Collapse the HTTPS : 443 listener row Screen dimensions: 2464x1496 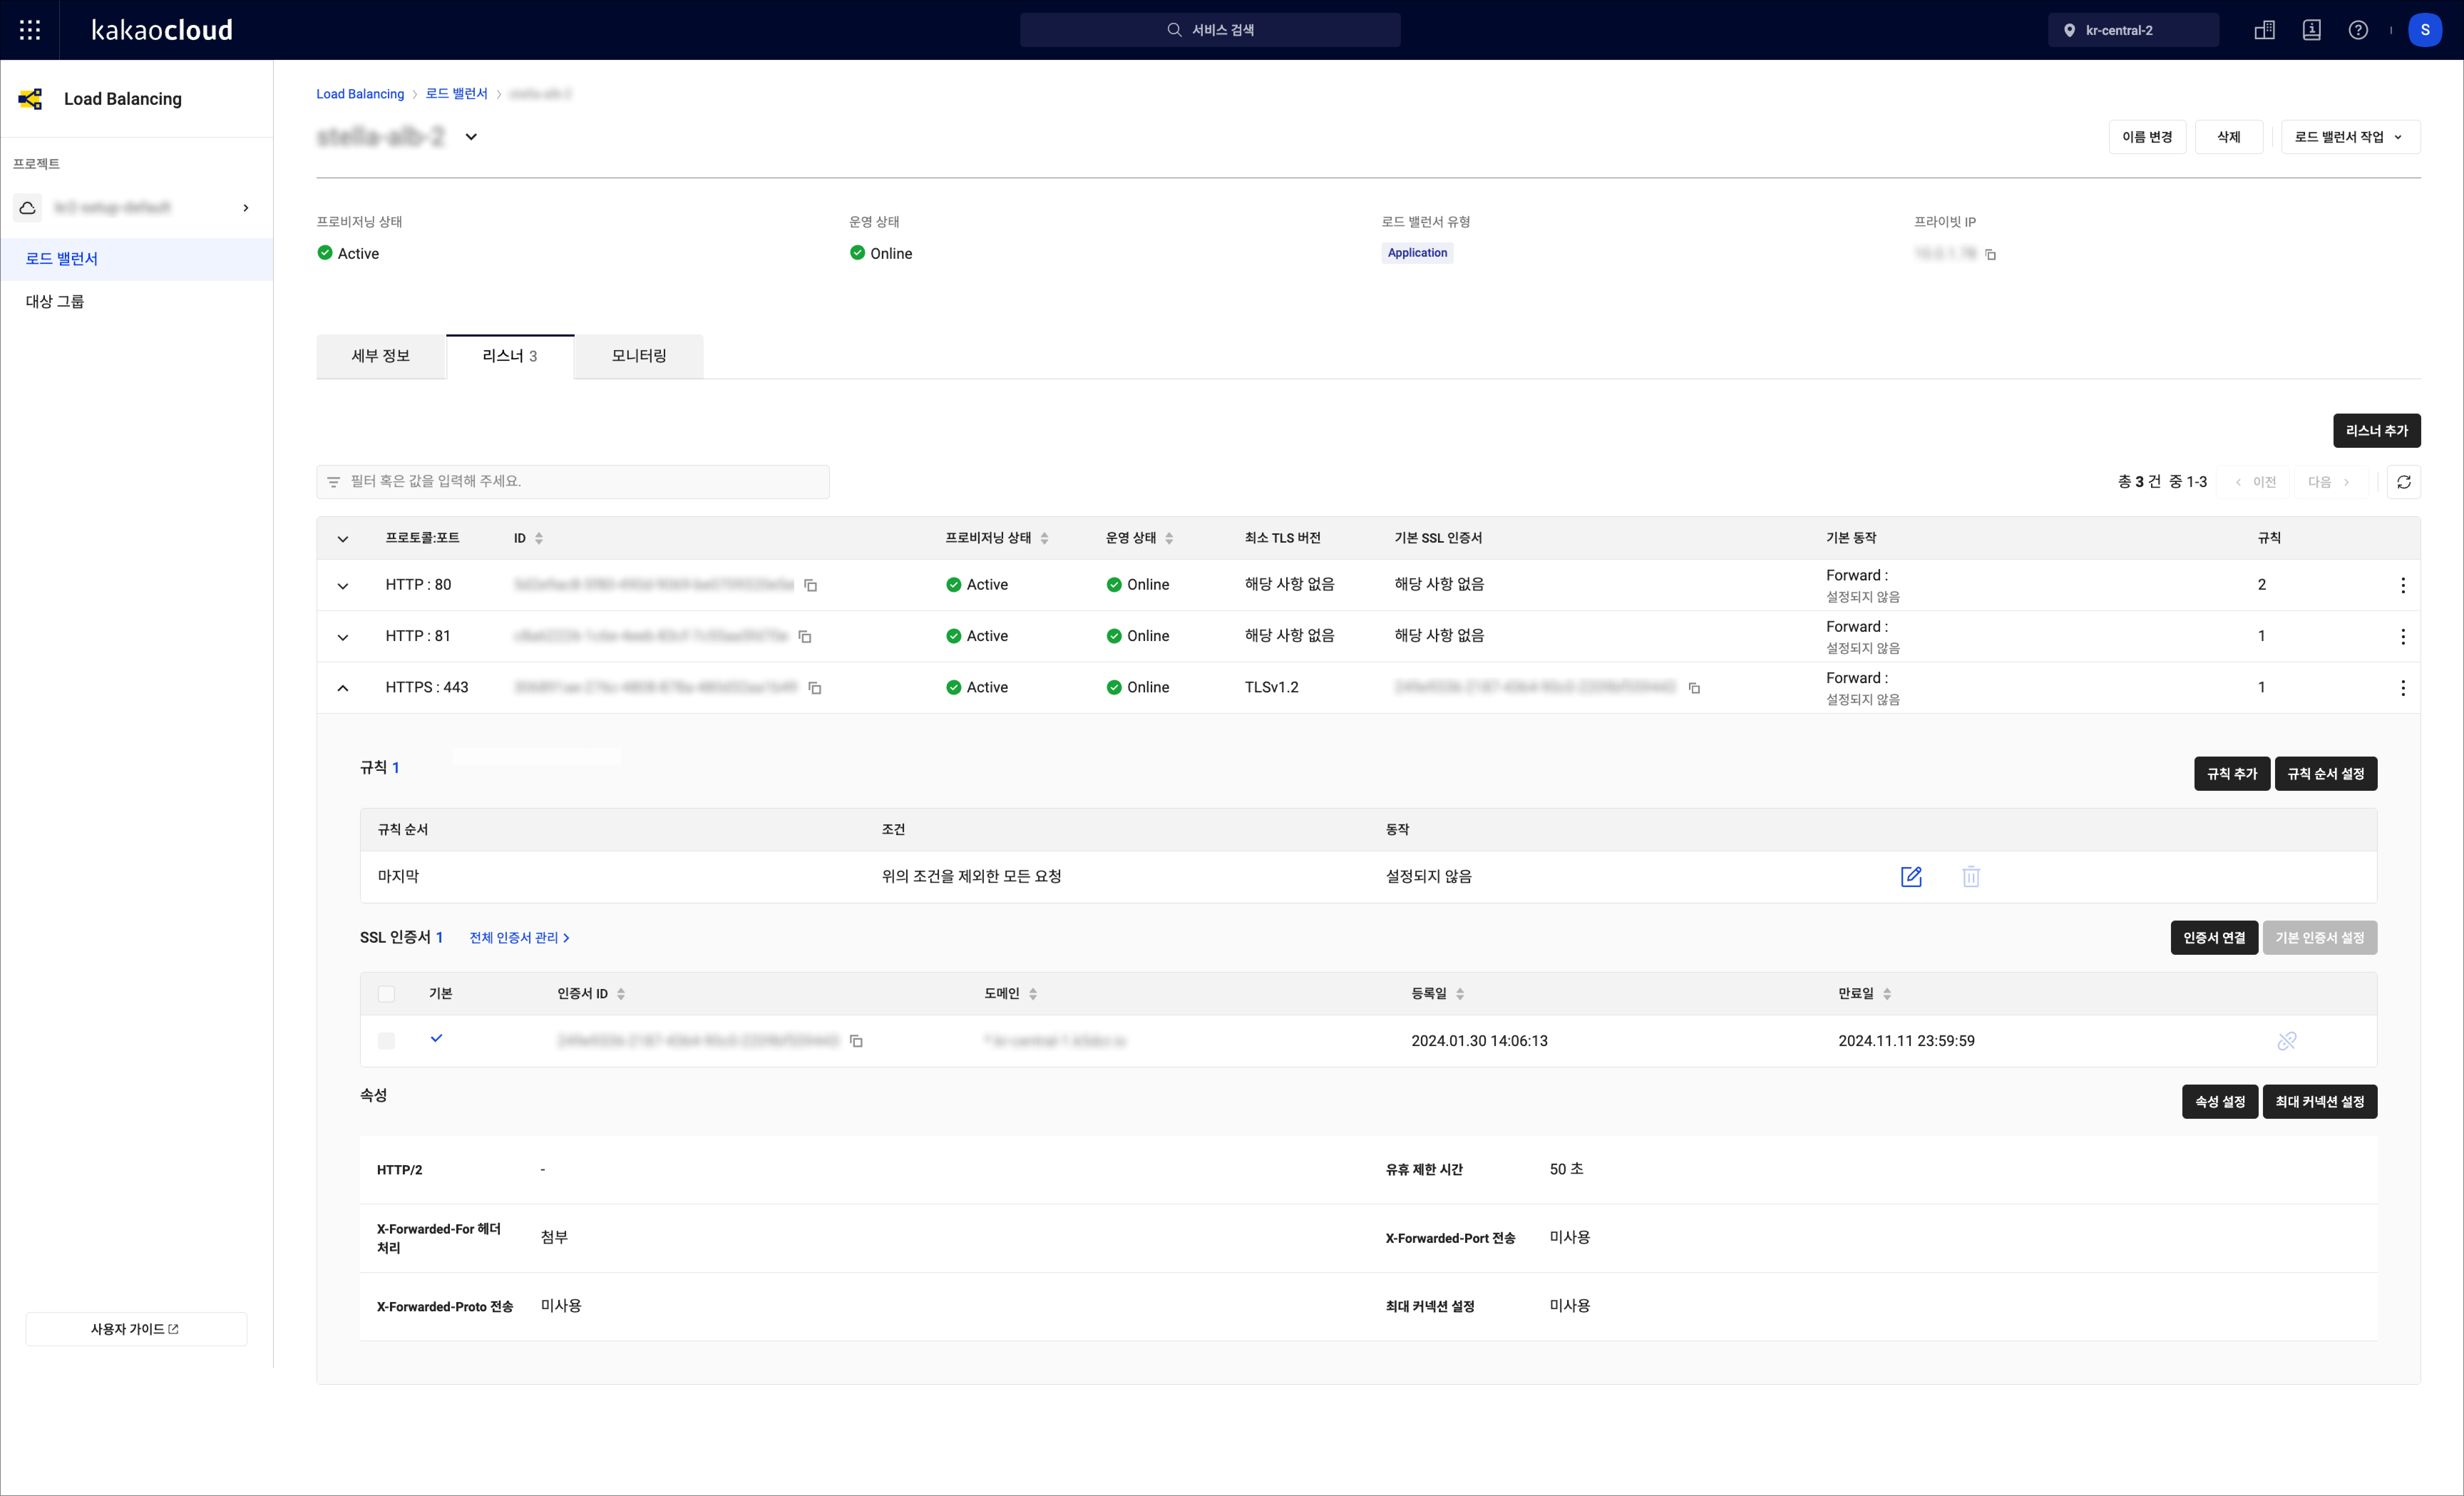[x=343, y=688]
